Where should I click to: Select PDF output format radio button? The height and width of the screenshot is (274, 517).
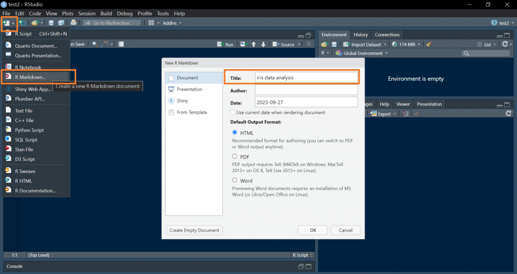235,156
